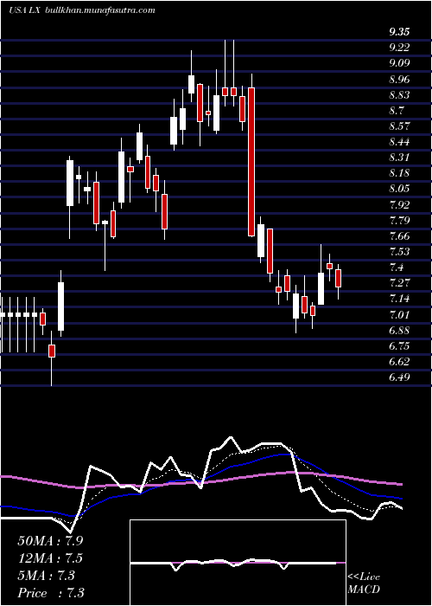Click the 6.88 price axis label
The height and width of the screenshot is (606, 432).
tap(399, 330)
